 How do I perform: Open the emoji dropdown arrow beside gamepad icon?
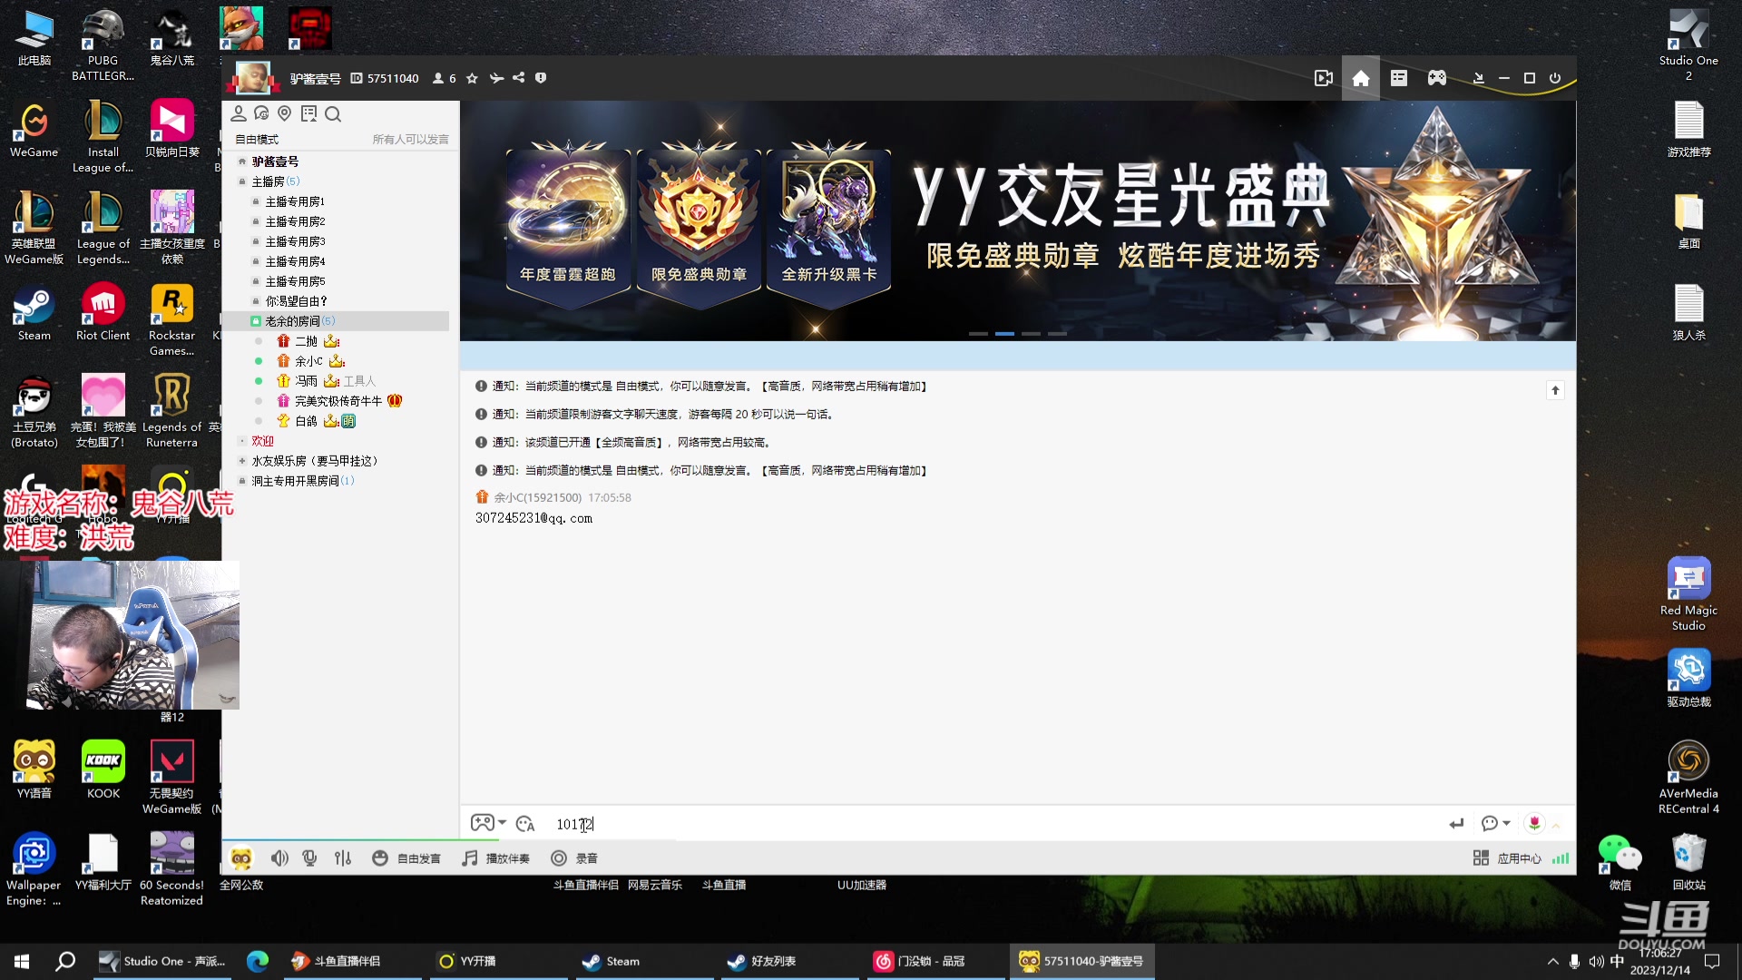pos(503,824)
